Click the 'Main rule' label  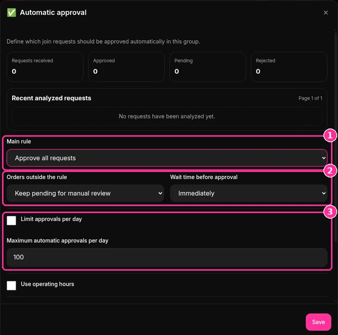click(19, 141)
